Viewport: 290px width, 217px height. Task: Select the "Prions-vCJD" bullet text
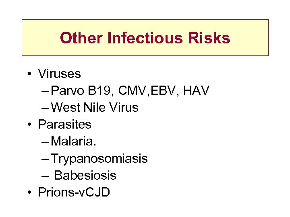point(74,192)
